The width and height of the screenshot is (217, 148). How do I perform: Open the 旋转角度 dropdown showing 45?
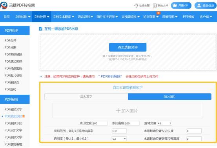coord(164,123)
